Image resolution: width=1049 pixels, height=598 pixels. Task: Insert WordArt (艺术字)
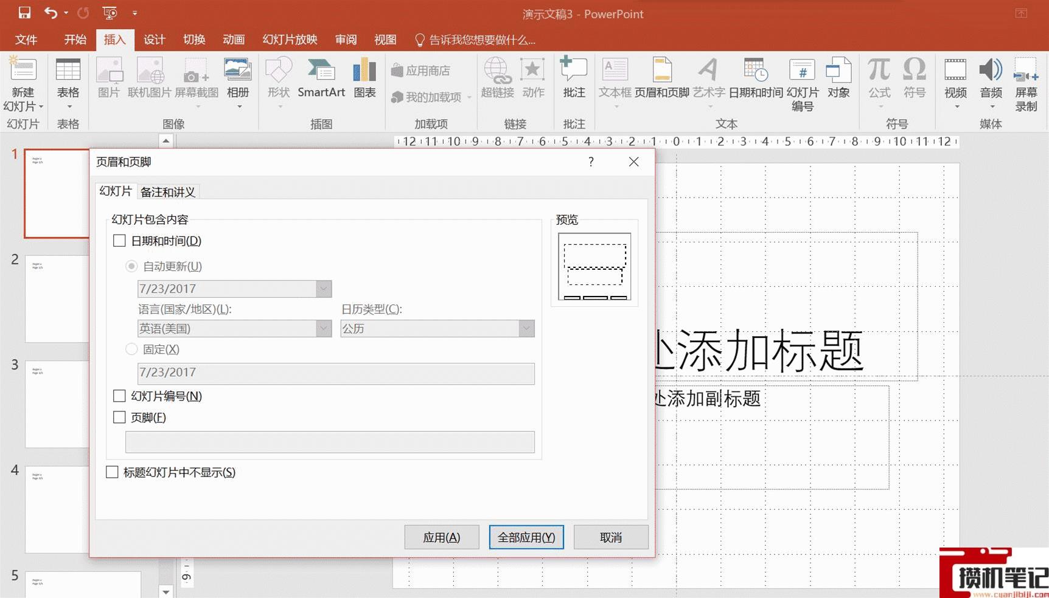(x=709, y=84)
